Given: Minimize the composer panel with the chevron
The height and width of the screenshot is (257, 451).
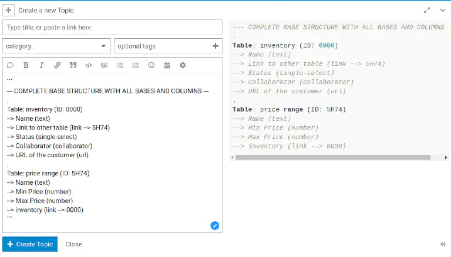Looking at the screenshot, I should point(442,10).
